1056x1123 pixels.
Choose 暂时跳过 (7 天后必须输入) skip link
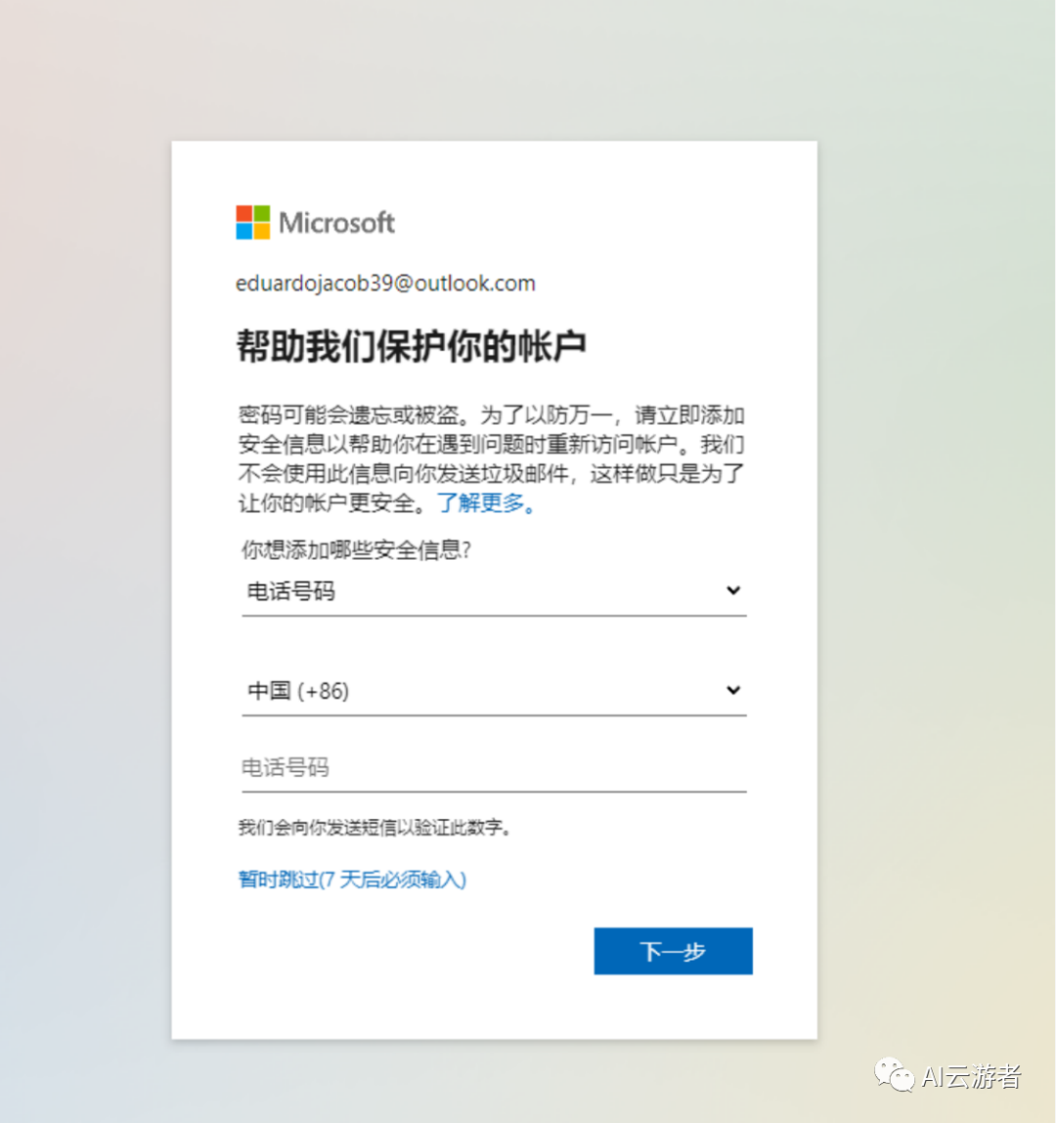[352, 879]
